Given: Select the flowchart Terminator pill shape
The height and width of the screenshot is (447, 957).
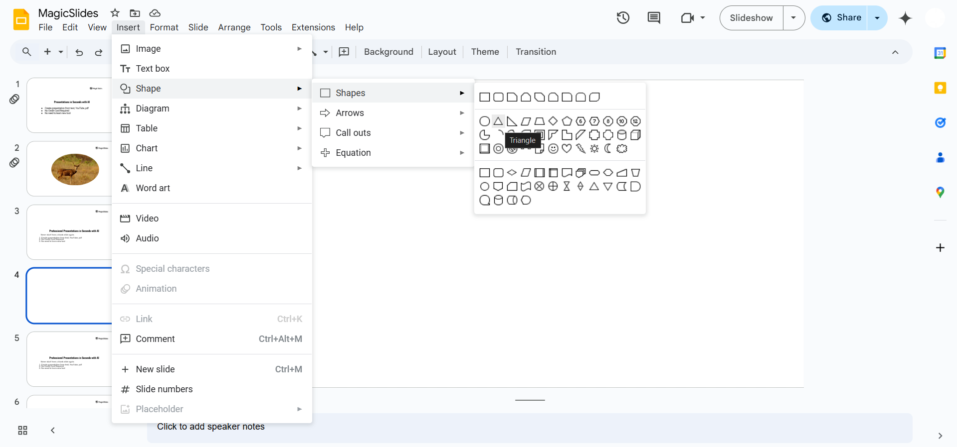Looking at the screenshot, I should (x=594, y=173).
